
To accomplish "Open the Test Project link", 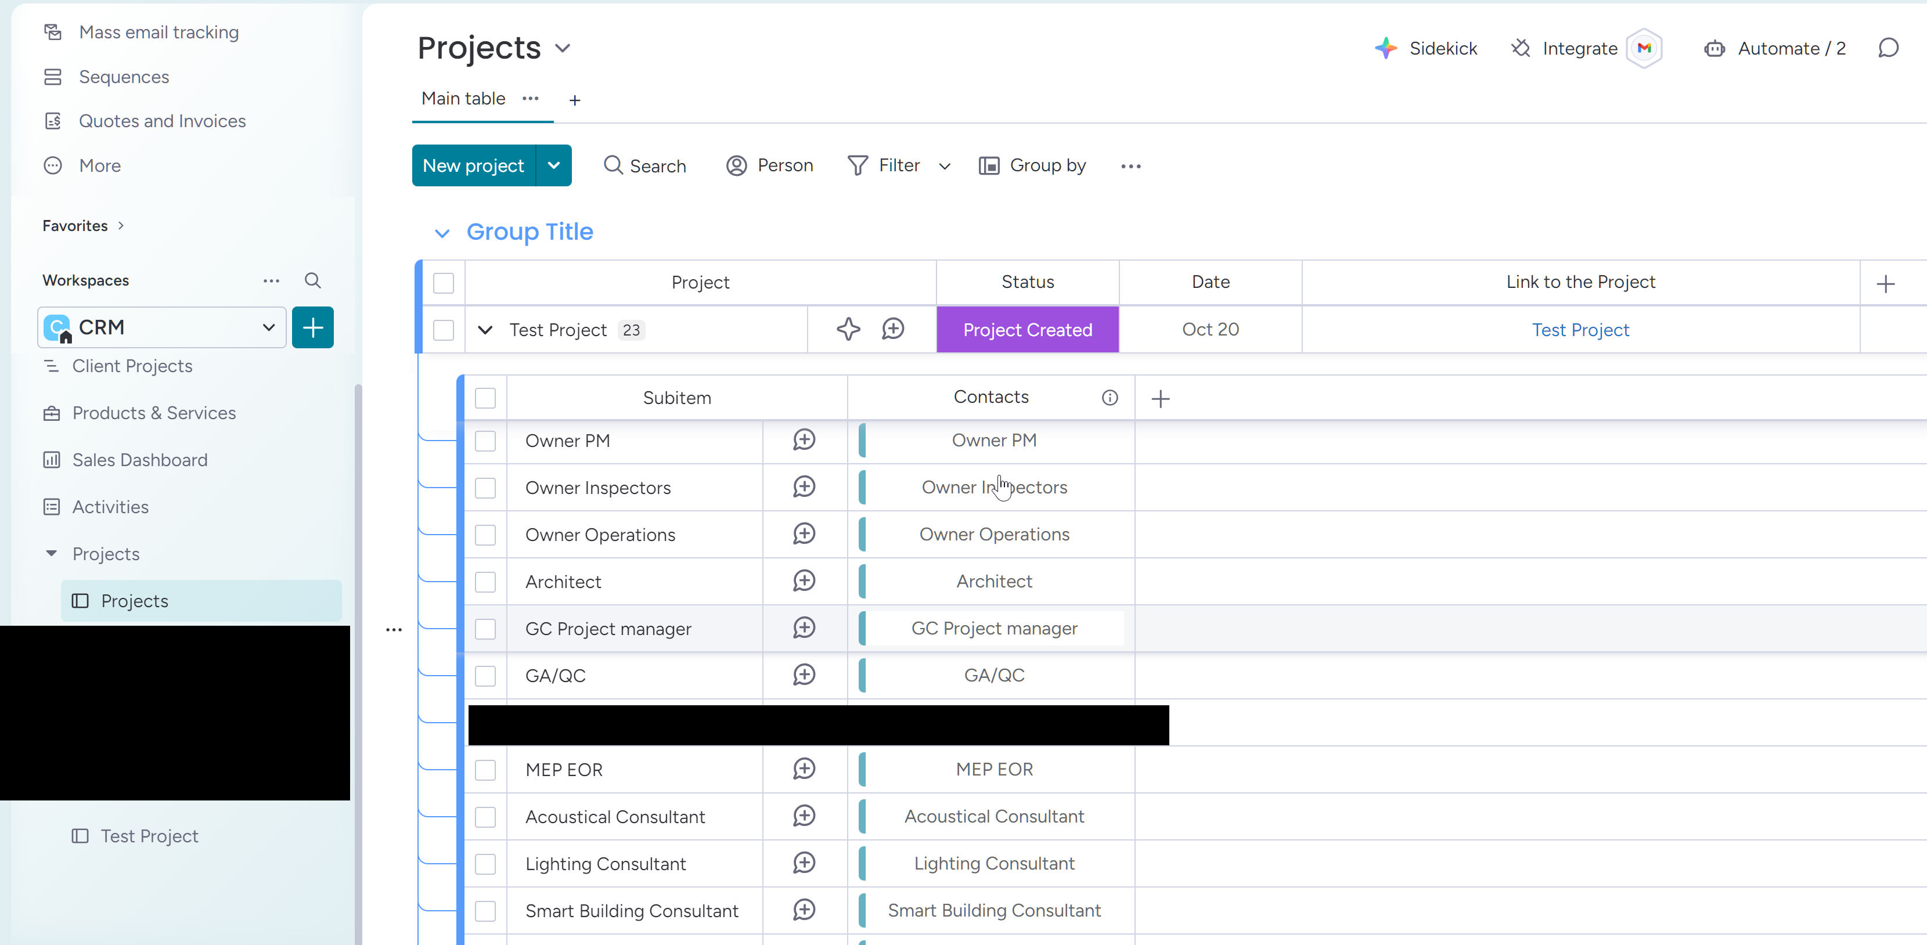I will (x=1580, y=330).
